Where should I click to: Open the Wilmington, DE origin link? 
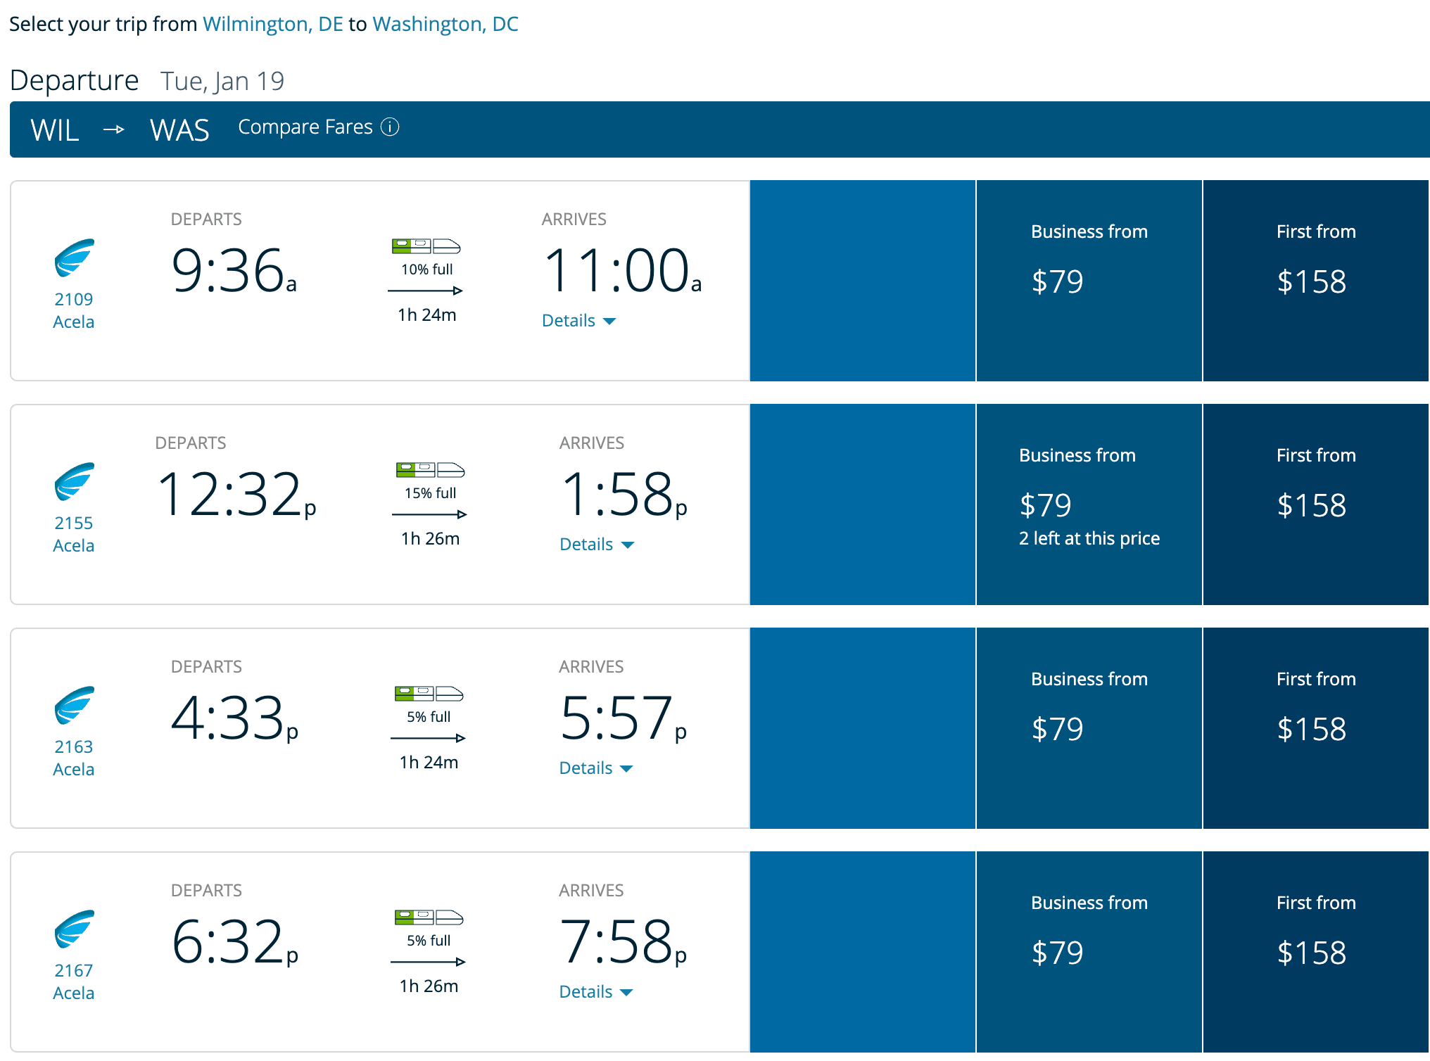click(272, 24)
